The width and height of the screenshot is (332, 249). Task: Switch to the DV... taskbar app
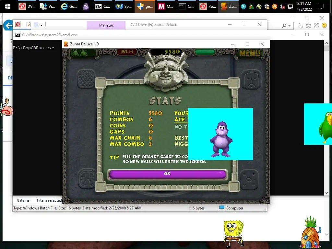[x=27, y=6]
